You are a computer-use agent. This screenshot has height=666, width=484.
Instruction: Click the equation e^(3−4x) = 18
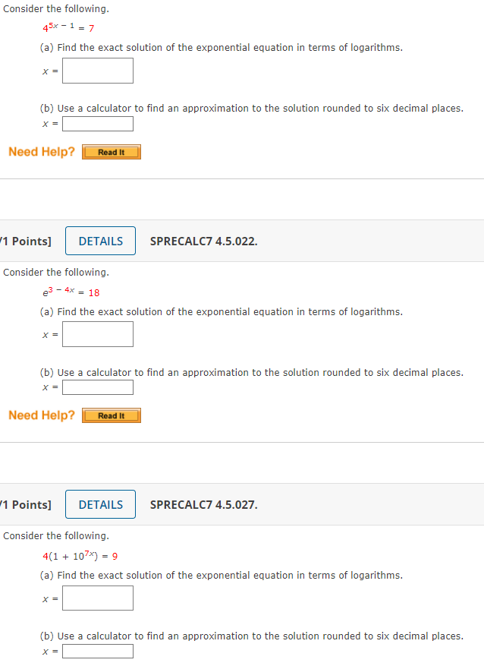(71, 292)
